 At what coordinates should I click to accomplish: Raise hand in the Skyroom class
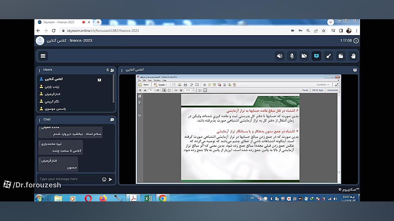coord(353,56)
